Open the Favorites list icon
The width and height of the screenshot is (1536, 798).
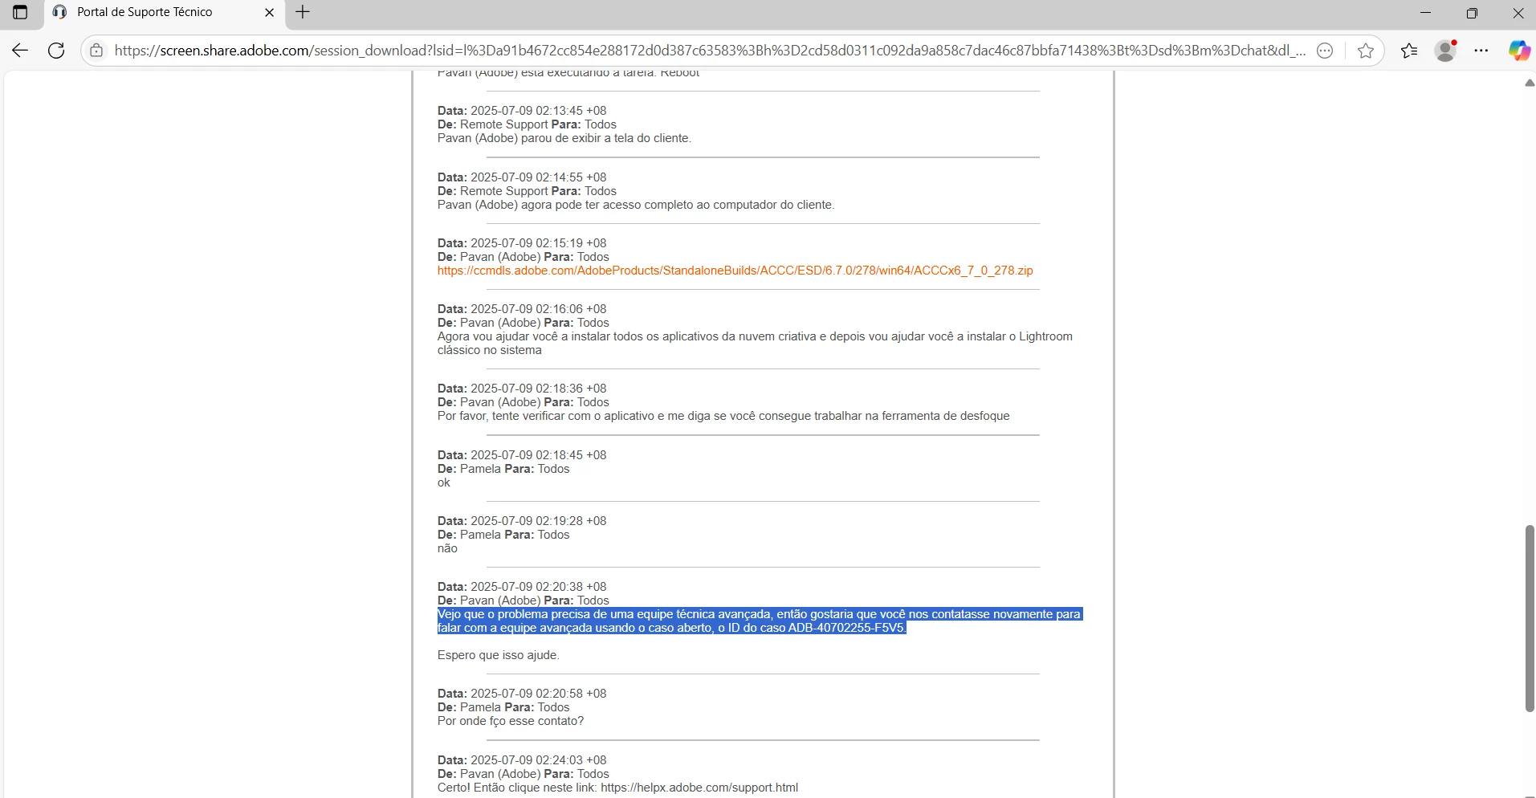[1409, 51]
